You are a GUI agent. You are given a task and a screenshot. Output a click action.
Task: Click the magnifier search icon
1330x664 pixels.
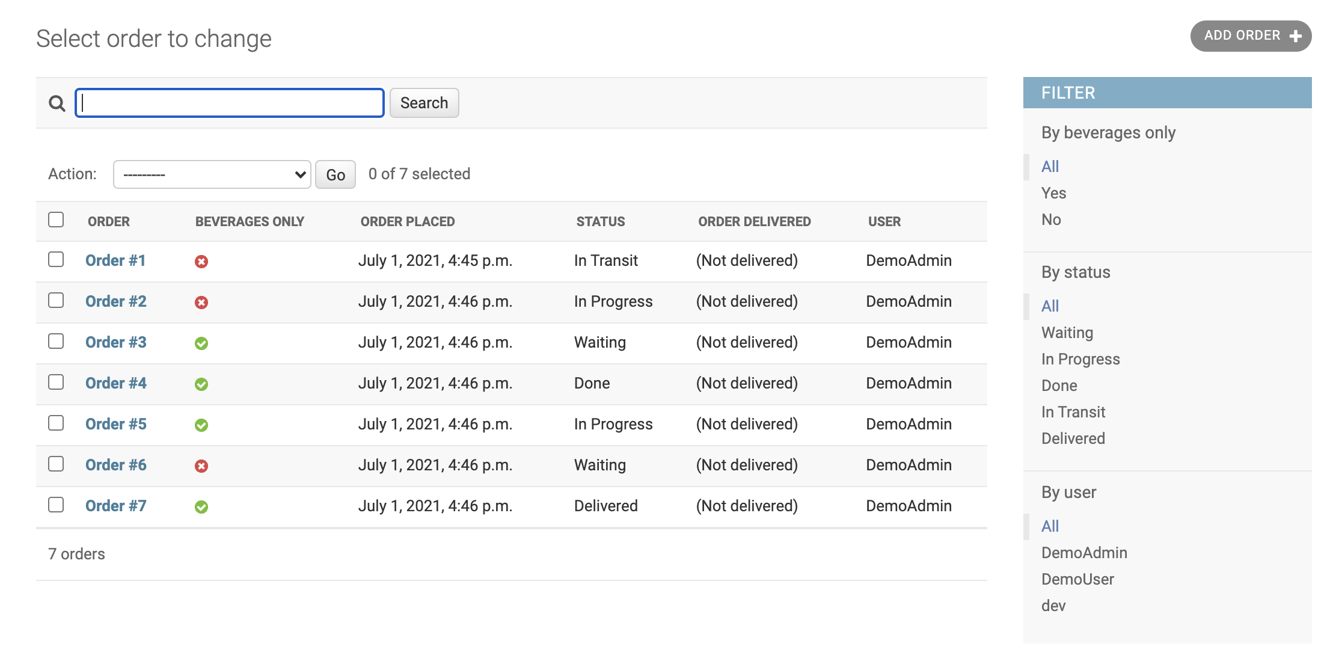pos(57,103)
